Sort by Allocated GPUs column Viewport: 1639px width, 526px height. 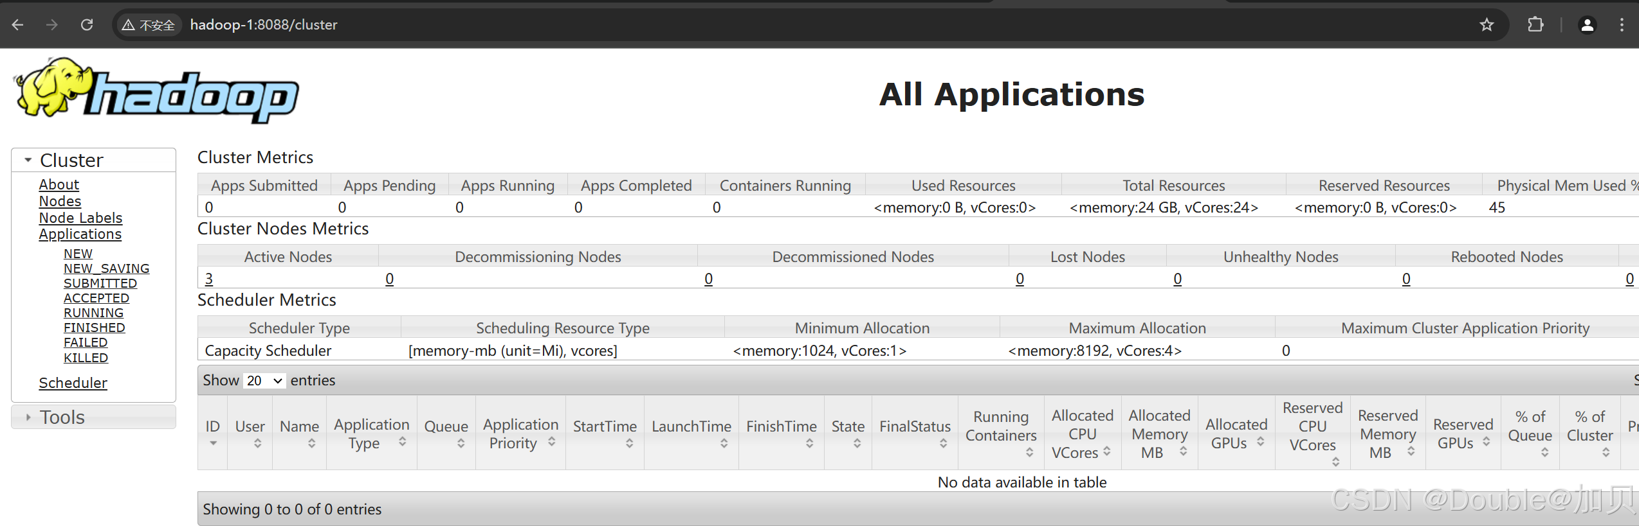[1236, 432]
